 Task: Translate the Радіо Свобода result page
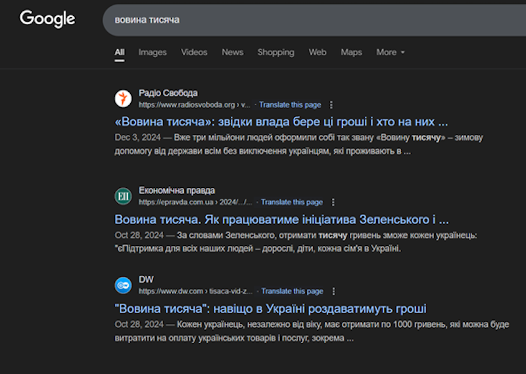coord(290,105)
